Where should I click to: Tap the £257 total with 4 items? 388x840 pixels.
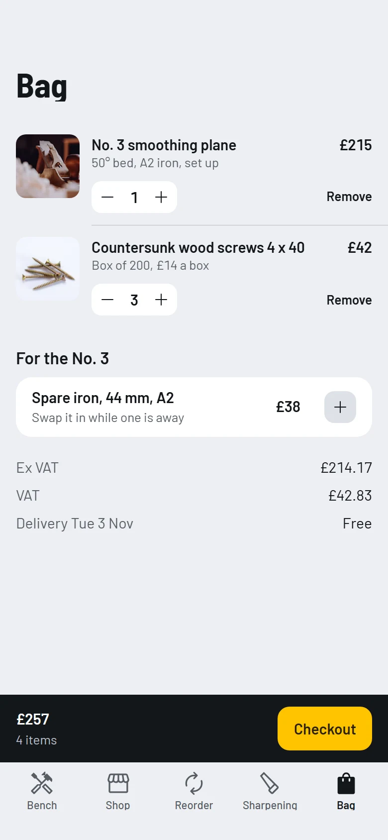coord(36,729)
